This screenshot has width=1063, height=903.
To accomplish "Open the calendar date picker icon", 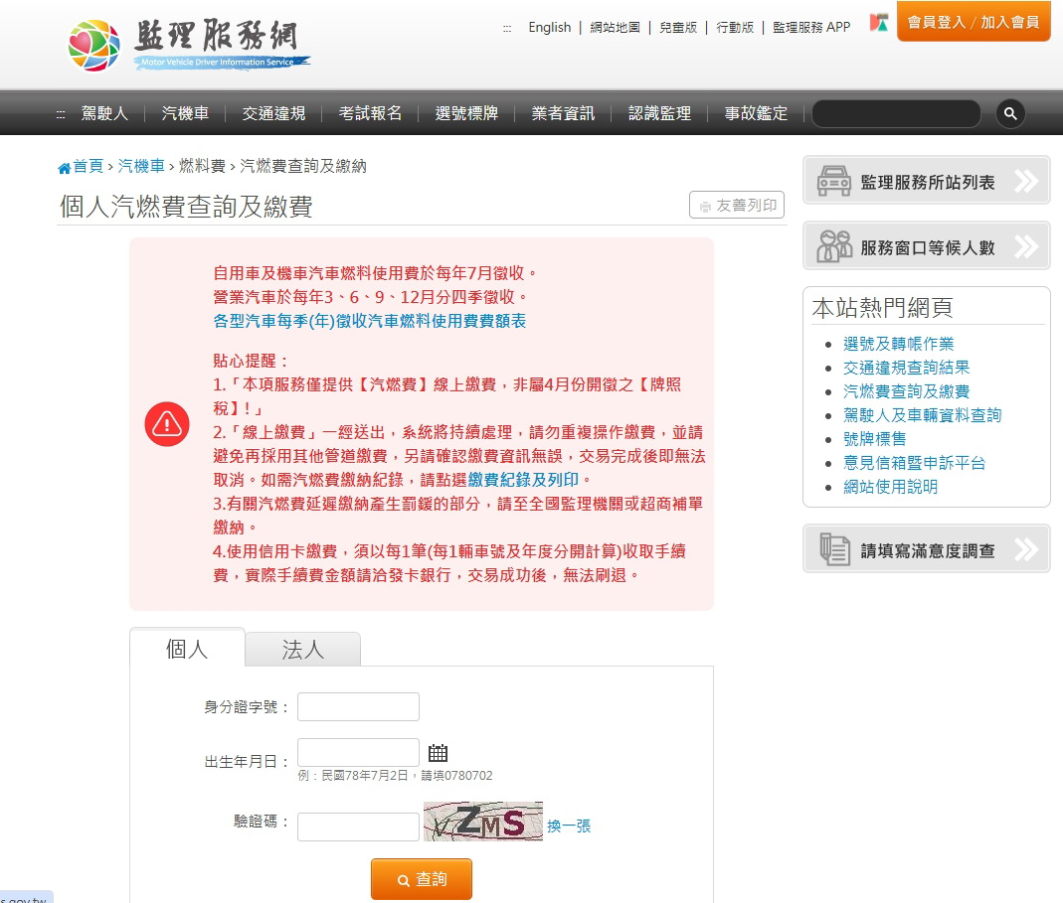I will point(438,753).
